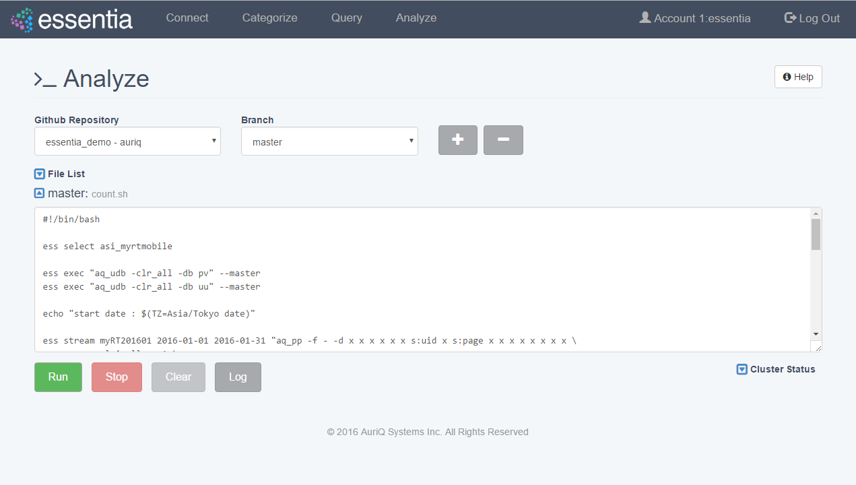Stop the running script
The height and width of the screenshot is (485, 856).
point(117,377)
